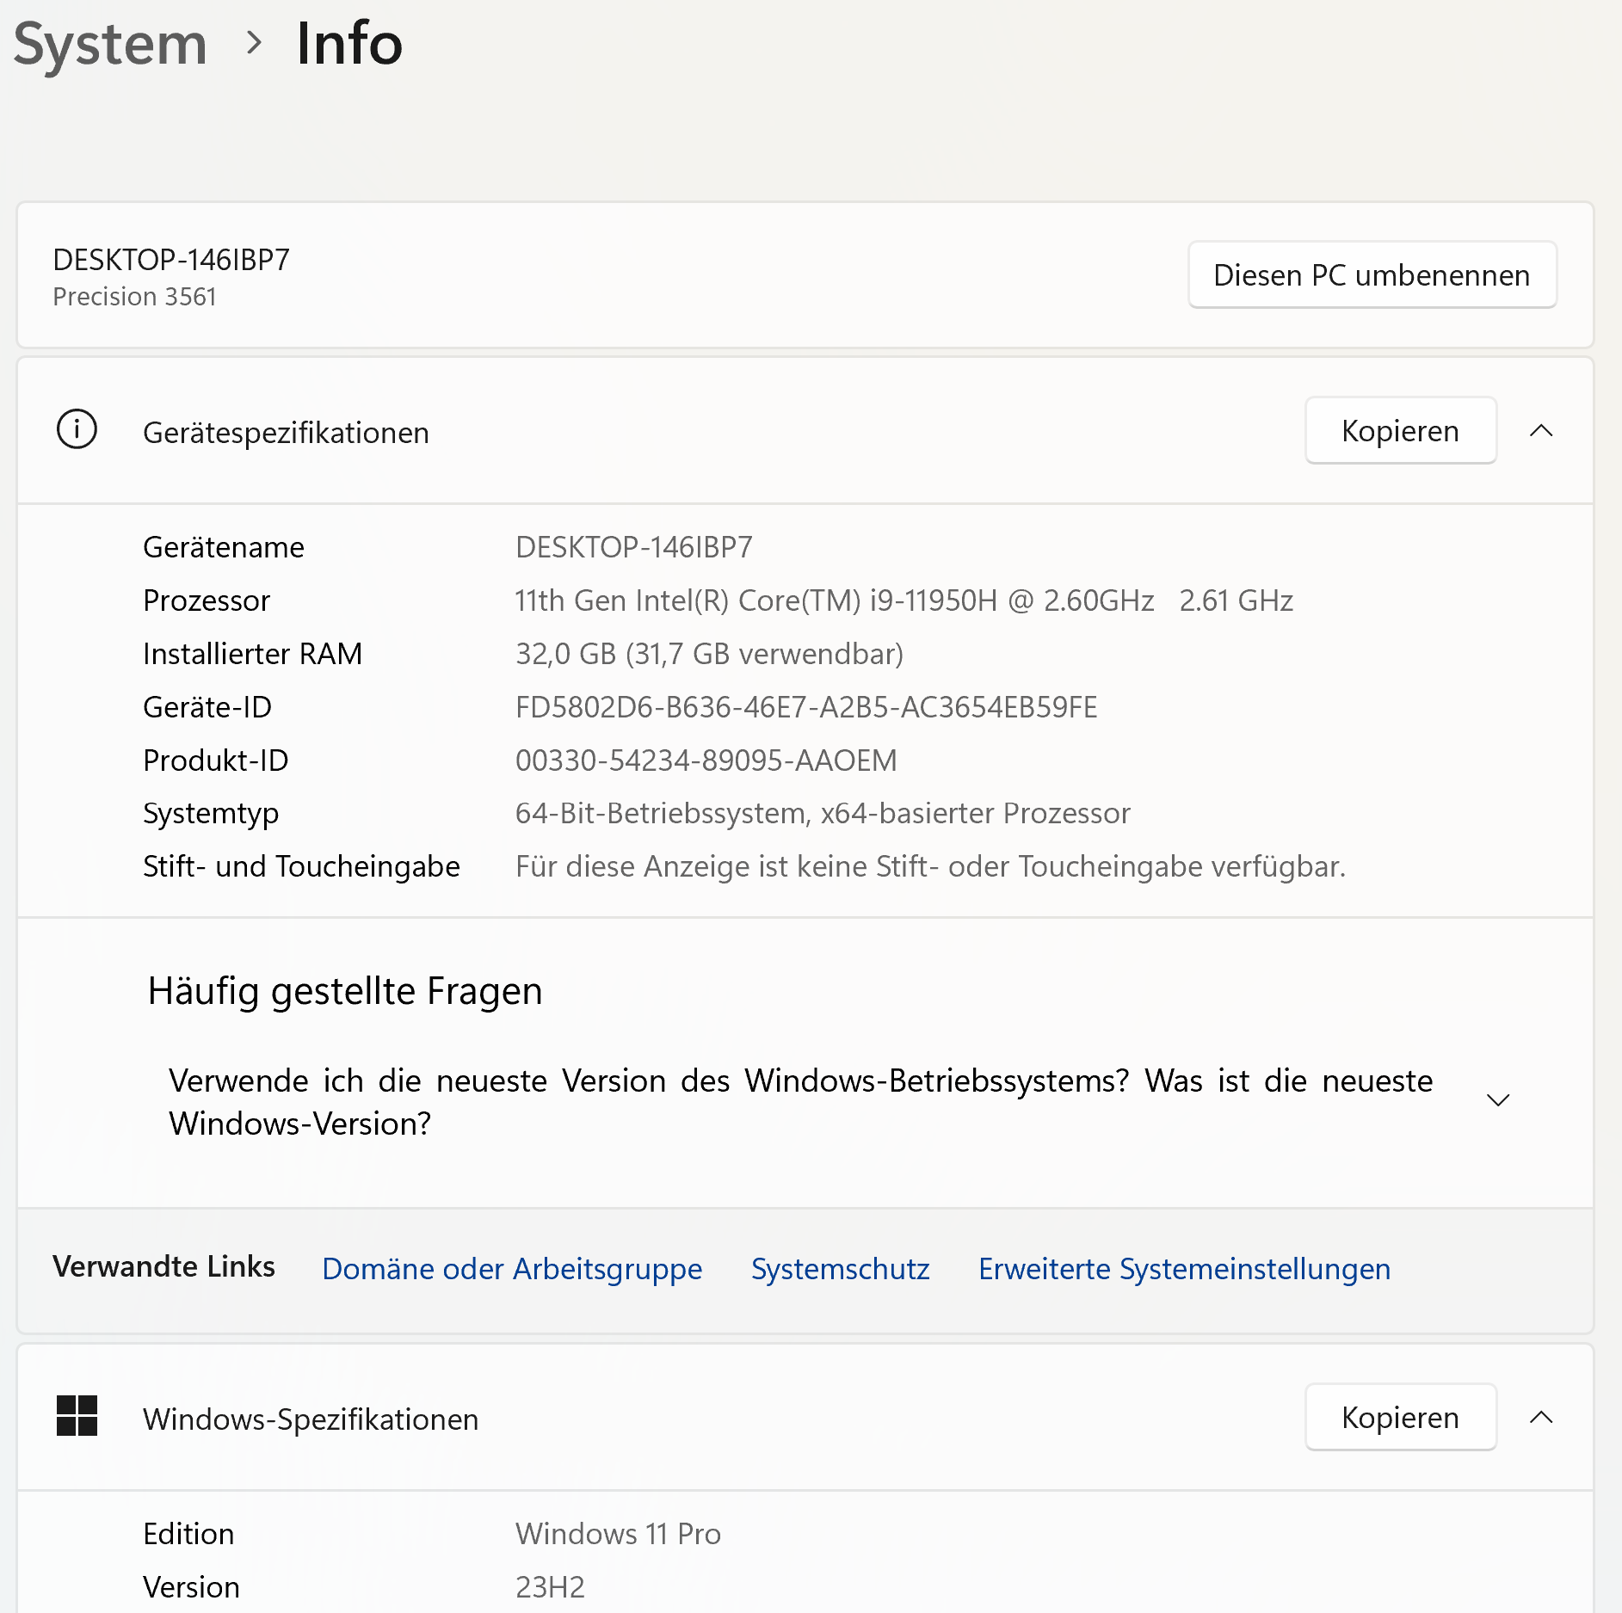
Task: Open the Domäne oder Arbeitsgruppe link
Action: pyautogui.click(x=512, y=1269)
